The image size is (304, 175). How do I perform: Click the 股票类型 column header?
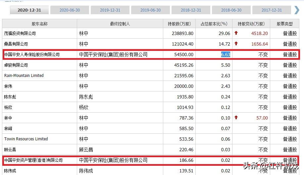point(284,24)
